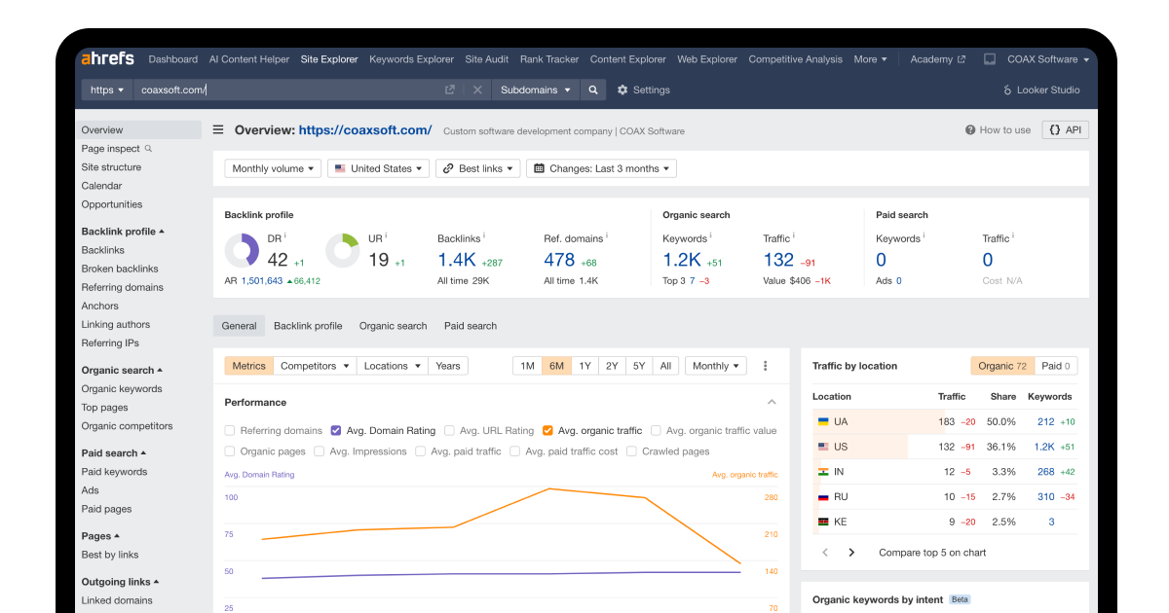The image size is (1169, 613).
Task: Open the URL in new tab icon
Action: [450, 90]
